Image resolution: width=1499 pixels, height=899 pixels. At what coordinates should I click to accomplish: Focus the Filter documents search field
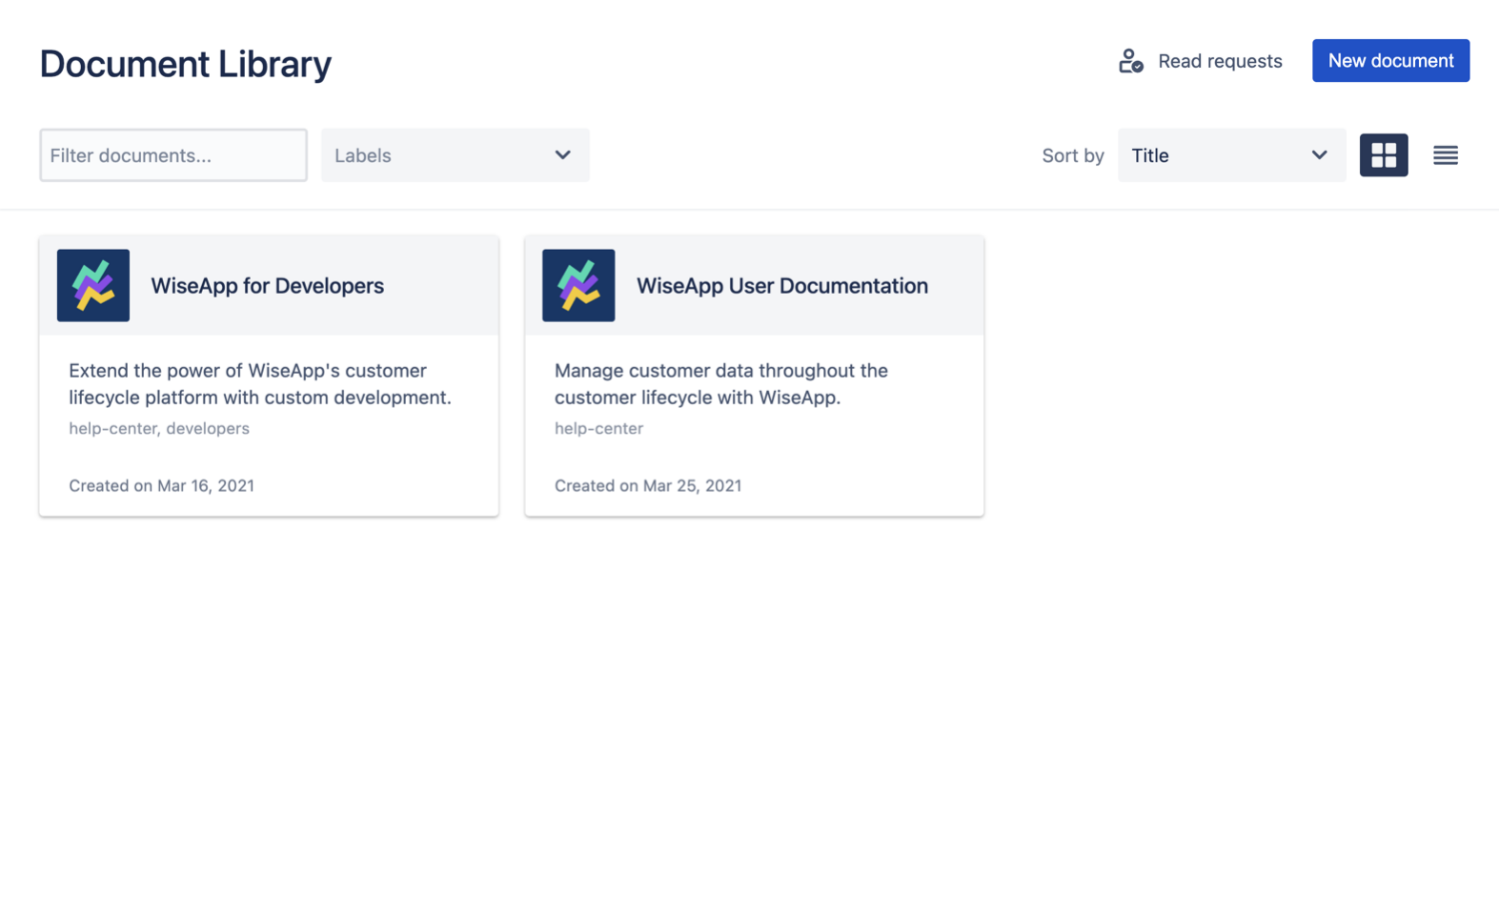pos(173,155)
